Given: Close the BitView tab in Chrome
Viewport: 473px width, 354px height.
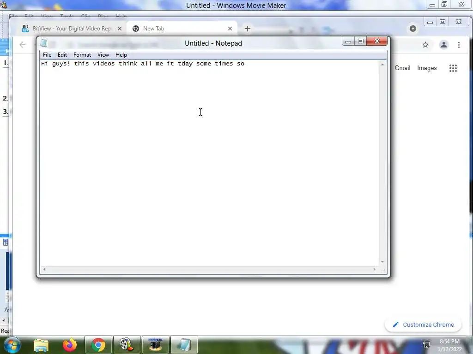Looking at the screenshot, I should click(x=120, y=29).
